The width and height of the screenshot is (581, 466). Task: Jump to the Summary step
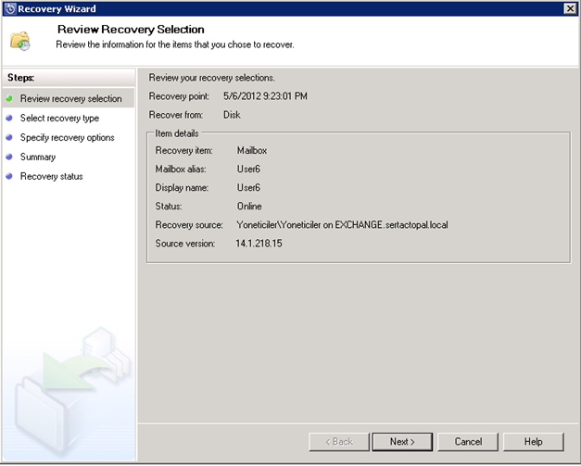coord(38,157)
